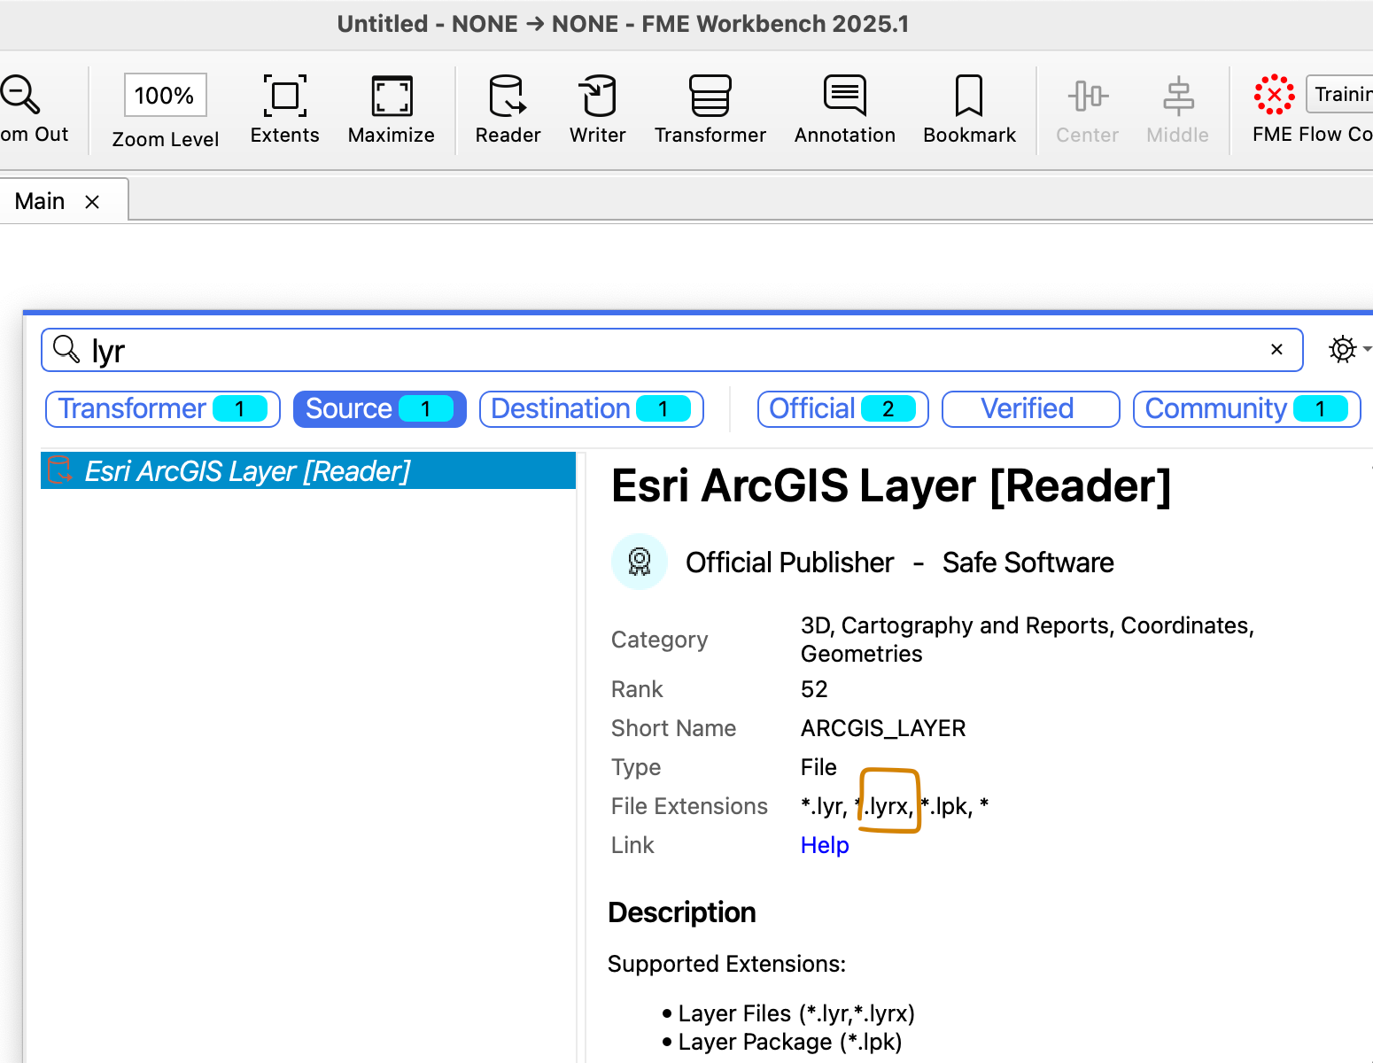Toggle the Community publisher filter
This screenshot has width=1373, height=1063.
click(1247, 408)
